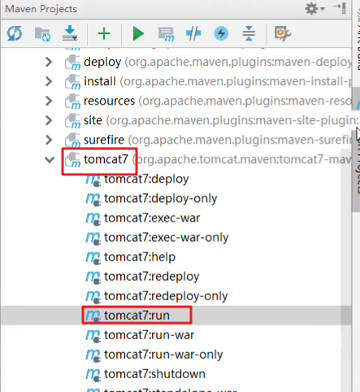The height and width of the screenshot is (392, 360).
Task: Run Maven build with the green play icon
Action: click(138, 34)
